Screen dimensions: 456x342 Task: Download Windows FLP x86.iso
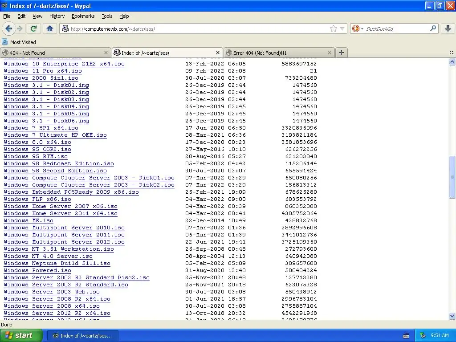tap(37, 199)
